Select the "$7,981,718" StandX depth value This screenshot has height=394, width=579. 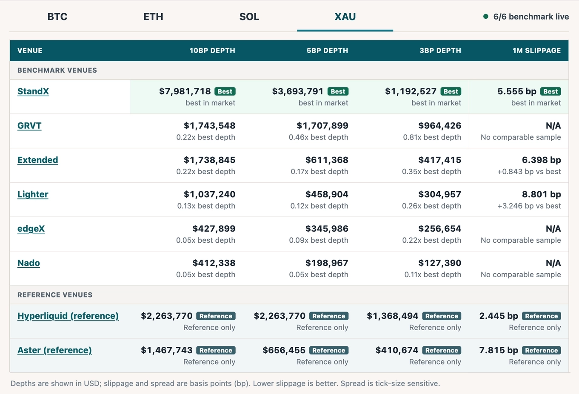pyautogui.click(x=185, y=91)
